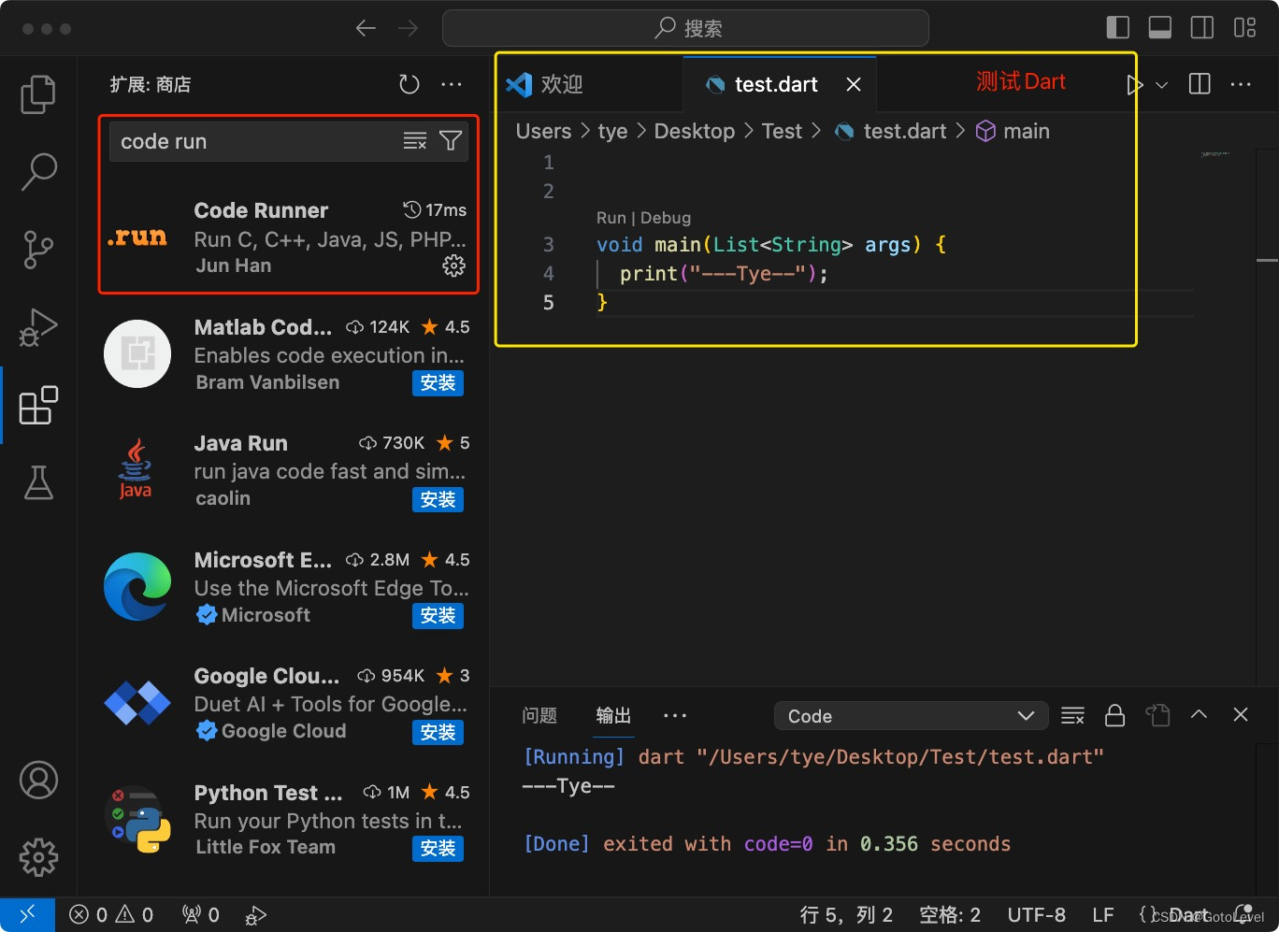Select Users breadcrumb segment

click(543, 131)
